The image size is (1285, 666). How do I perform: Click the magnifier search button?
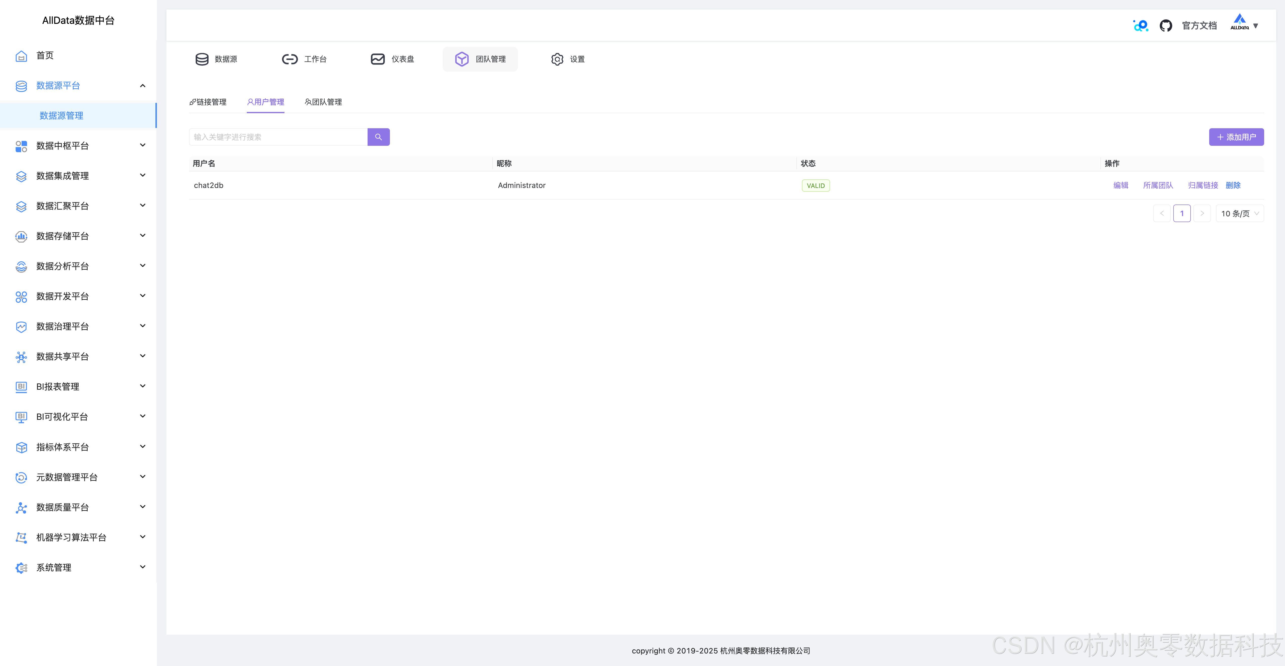click(378, 137)
